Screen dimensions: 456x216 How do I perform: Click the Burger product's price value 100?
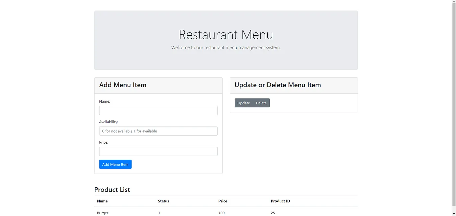point(222,213)
